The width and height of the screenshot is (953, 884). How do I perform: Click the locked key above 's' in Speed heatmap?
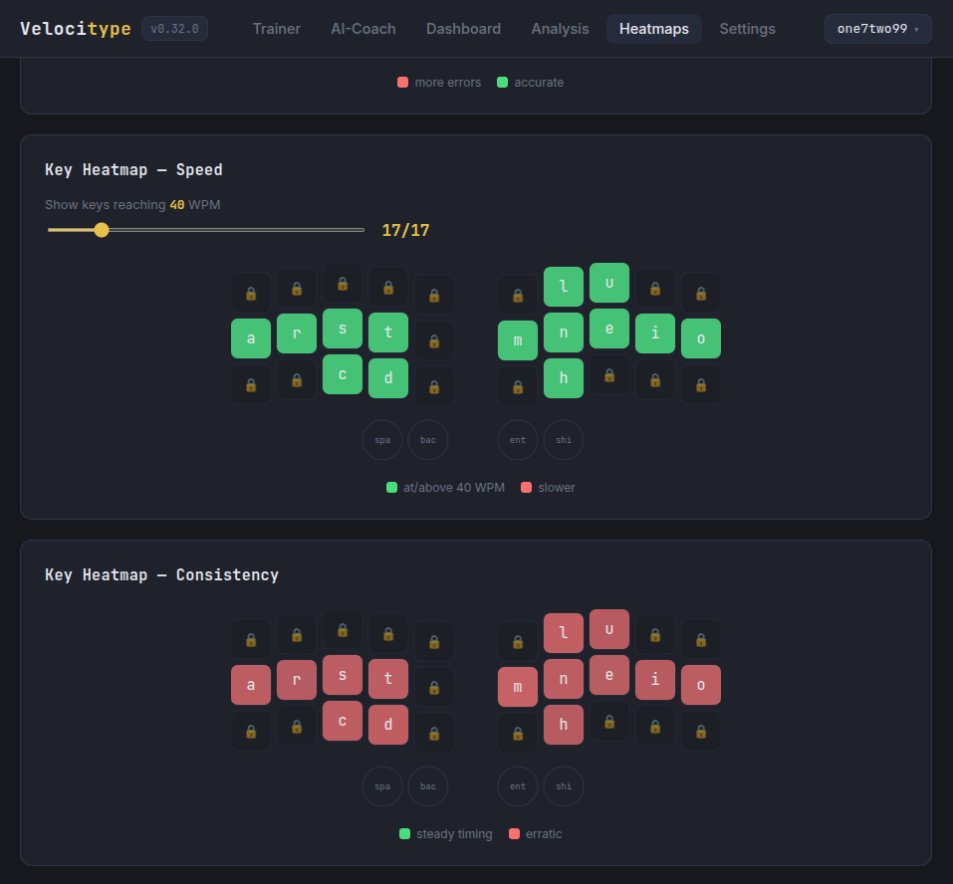(x=343, y=283)
